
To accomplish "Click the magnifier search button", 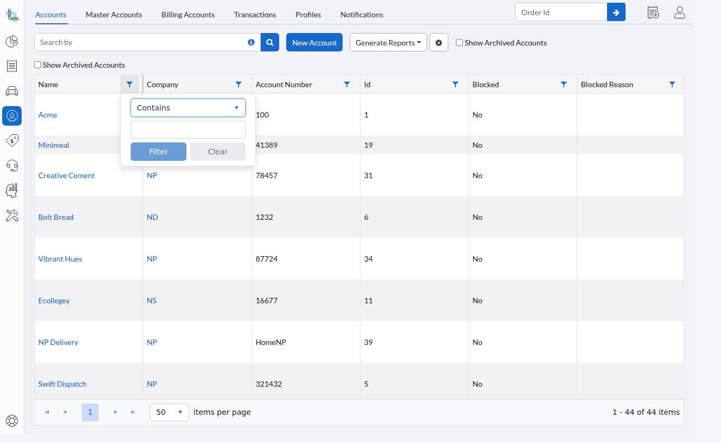I will (270, 42).
